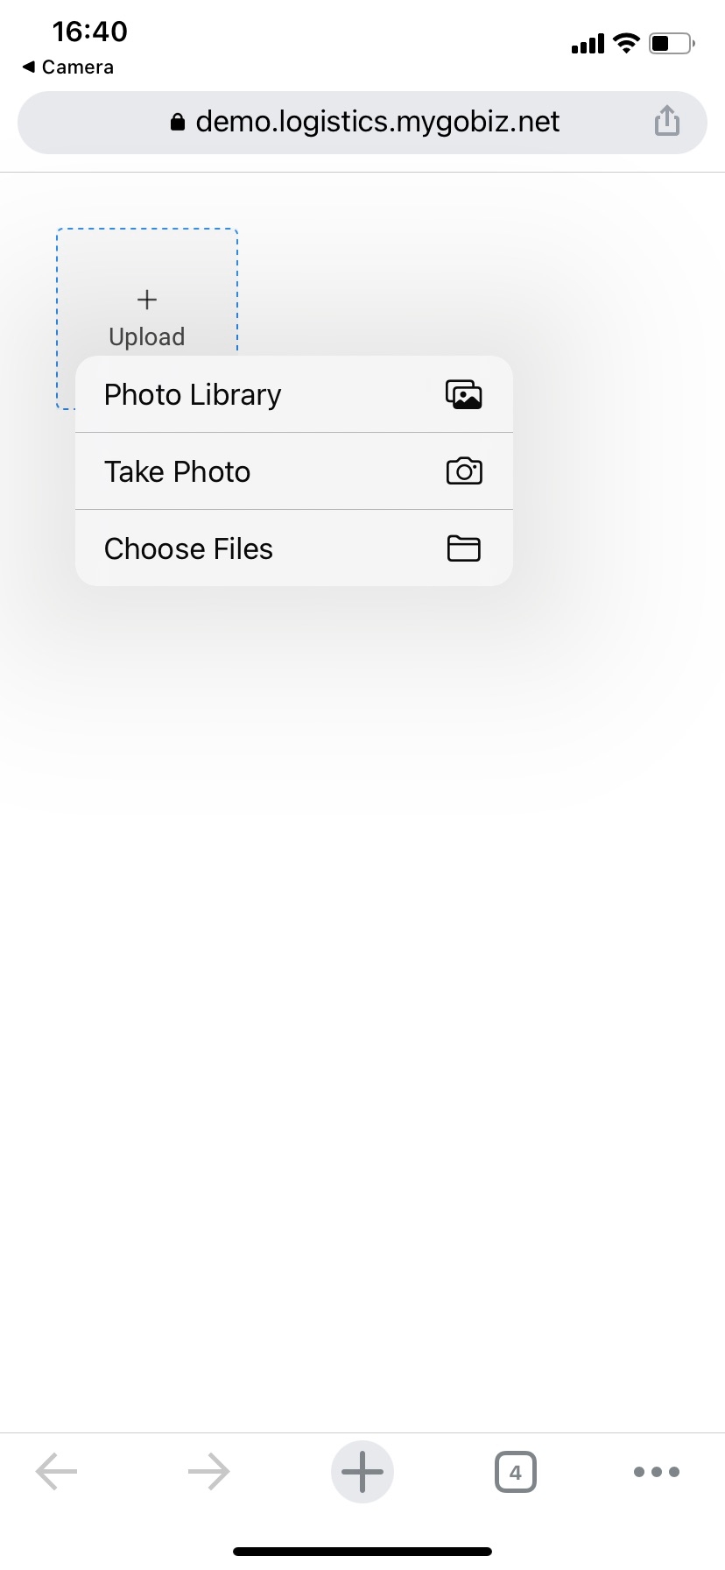
Task: Click the camera icon beside Take Photo
Action: 463,471
